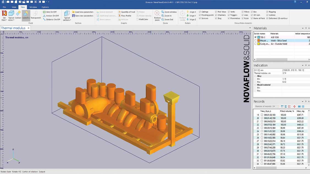Open the Options ribbon tab

click(x=45, y=7)
